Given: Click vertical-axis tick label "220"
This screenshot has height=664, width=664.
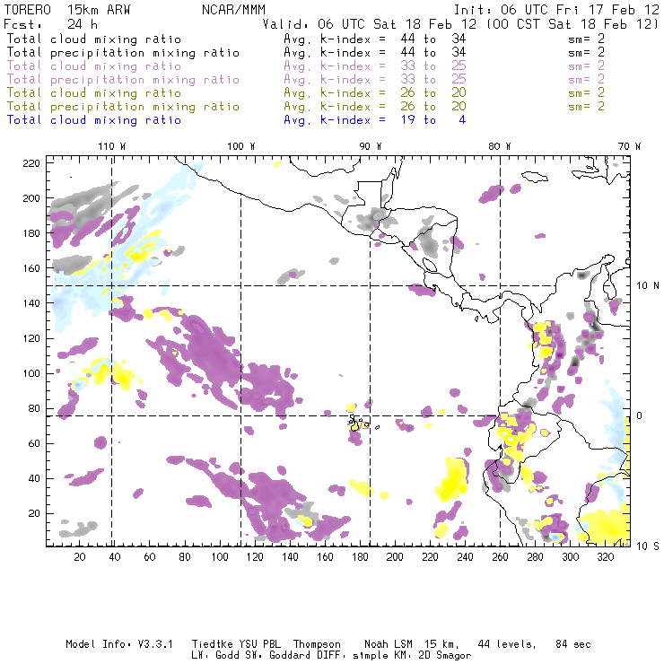Looking at the screenshot, I should (31, 163).
